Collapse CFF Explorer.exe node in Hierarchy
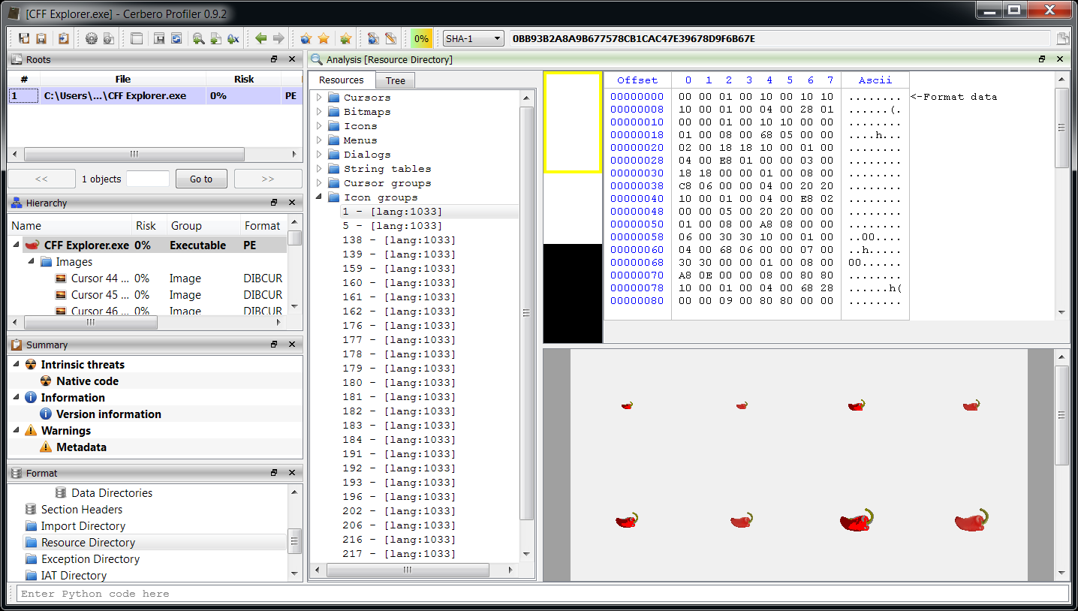 (16, 245)
